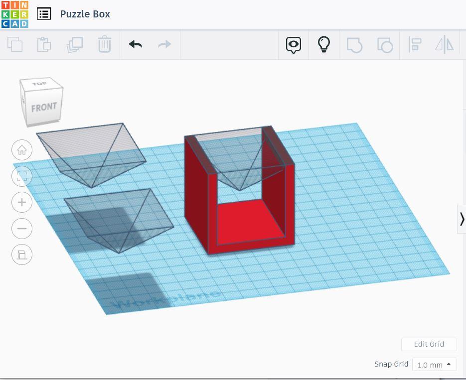Click the Ungroup shapes icon
466x380 pixels.
pos(385,45)
